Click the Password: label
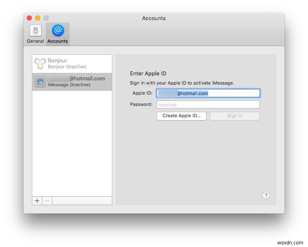The height and width of the screenshot is (247, 308). (x=141, y=104)
